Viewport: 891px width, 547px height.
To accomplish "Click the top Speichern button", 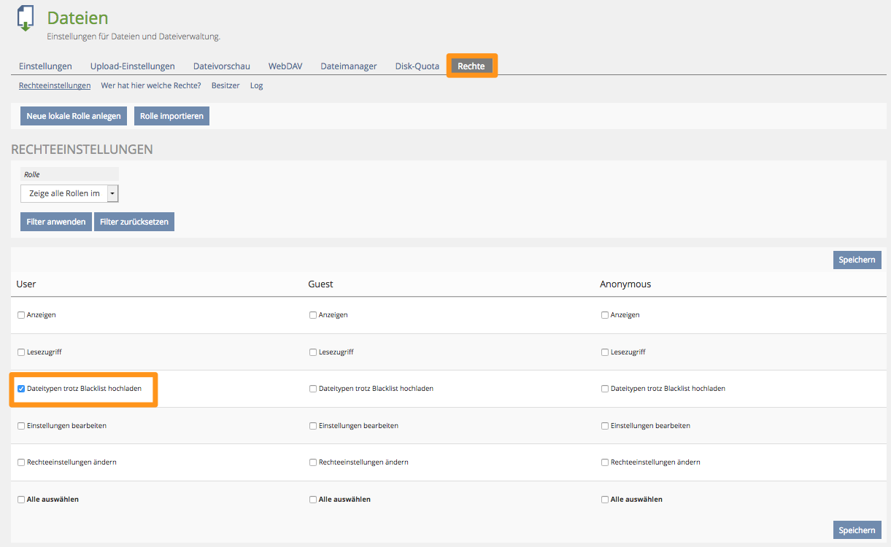I will point(857,260).
